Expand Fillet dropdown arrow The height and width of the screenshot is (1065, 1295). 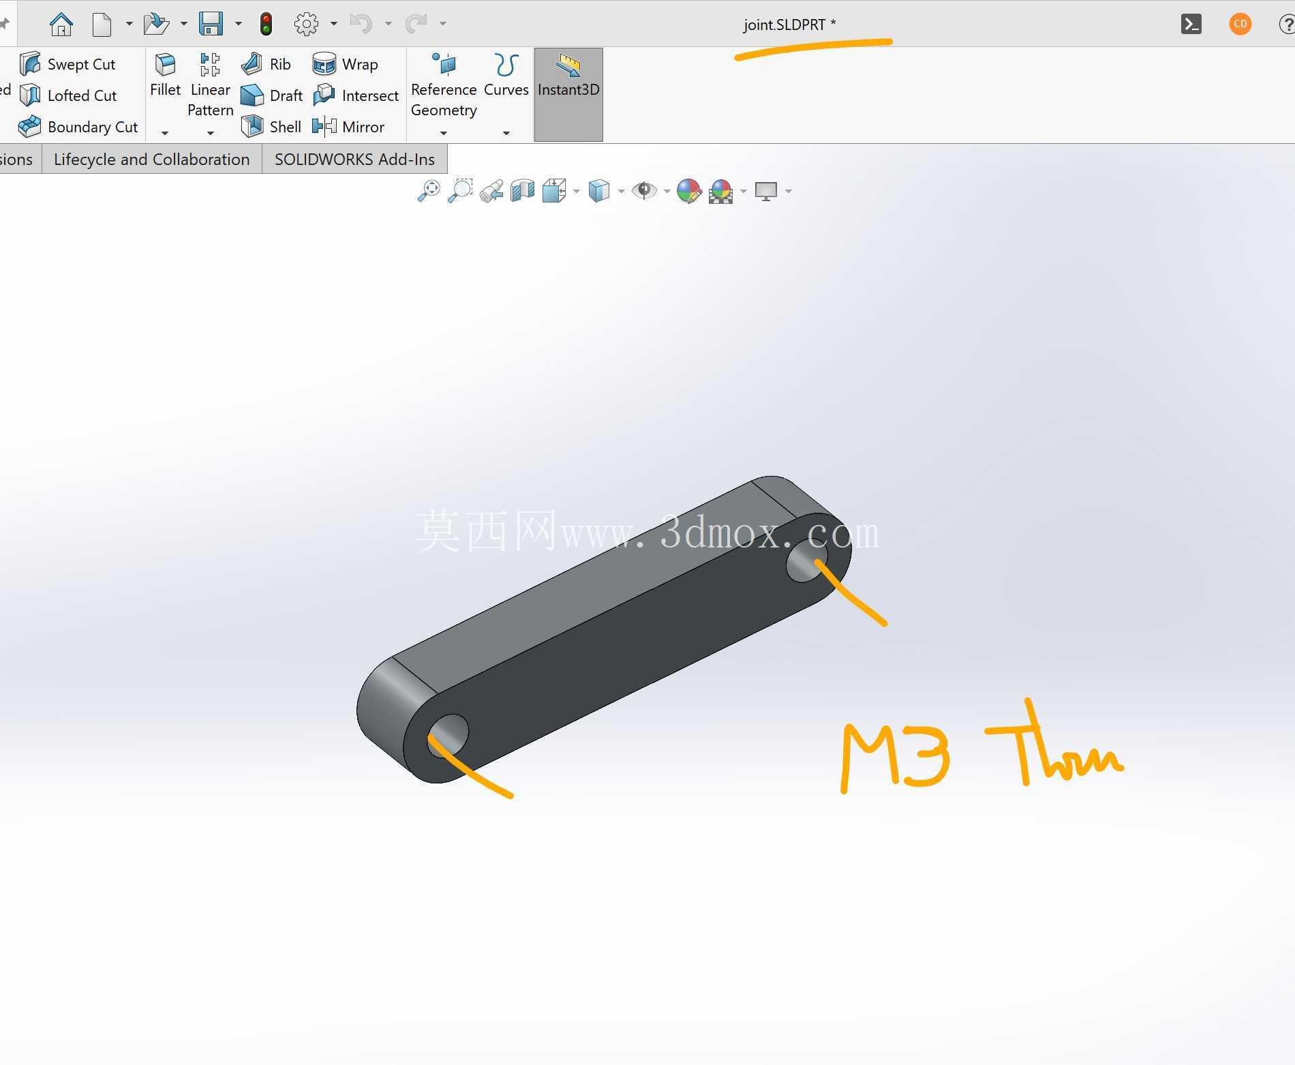click(165, 133)
